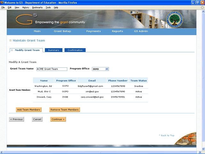Open the G5 Admin navigation item
This screenshot has width=205, height=154.
(x=141, y=31)
